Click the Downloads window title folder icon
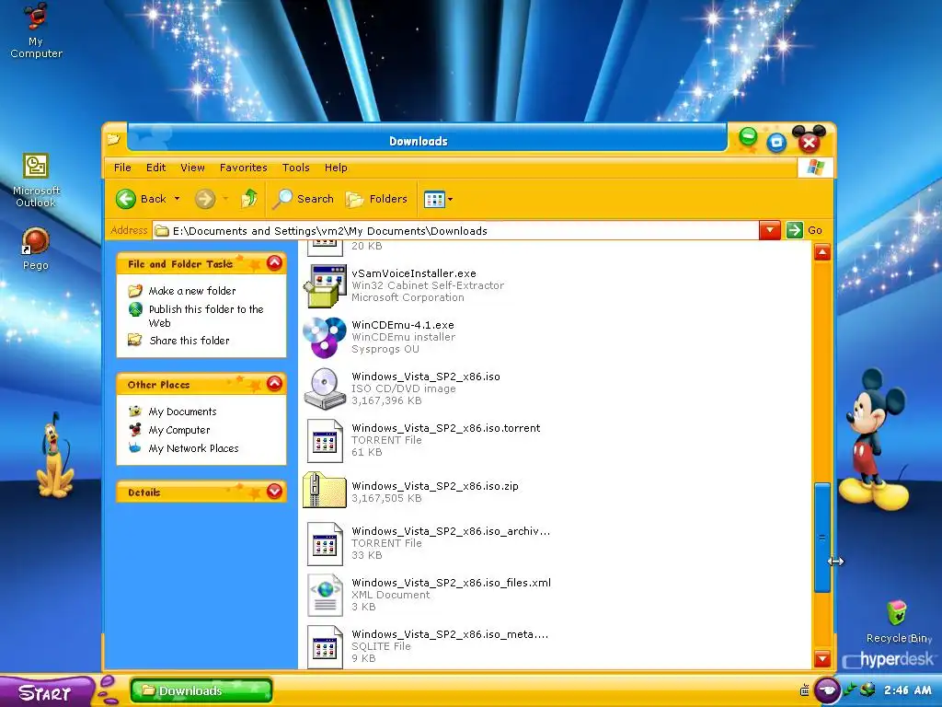The width and height of the screenshot is (942, 707). tap(113, 140)
